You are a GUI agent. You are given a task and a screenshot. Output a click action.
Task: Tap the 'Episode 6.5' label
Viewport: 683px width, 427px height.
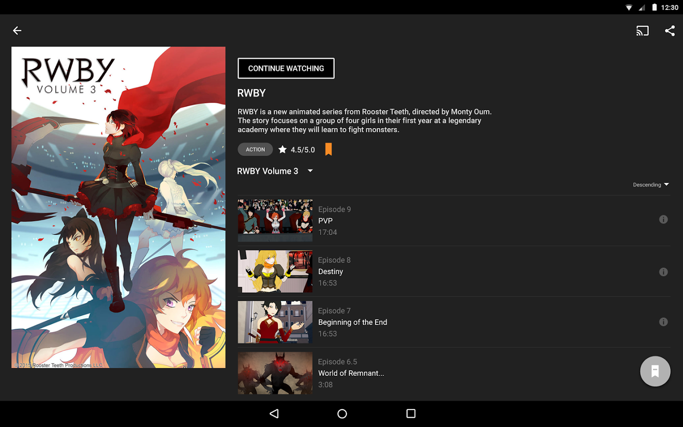(x=337, y=362)
